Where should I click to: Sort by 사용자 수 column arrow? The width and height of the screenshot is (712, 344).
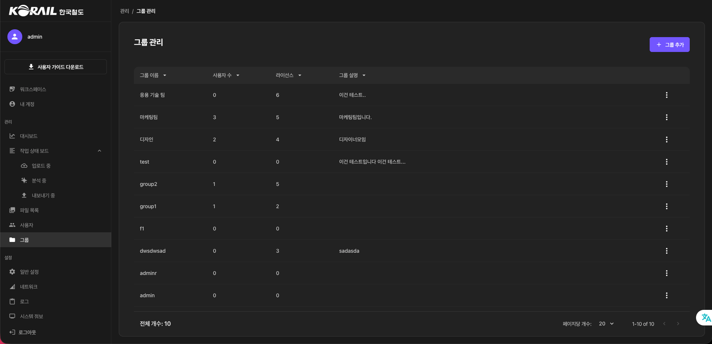[238, 75]
